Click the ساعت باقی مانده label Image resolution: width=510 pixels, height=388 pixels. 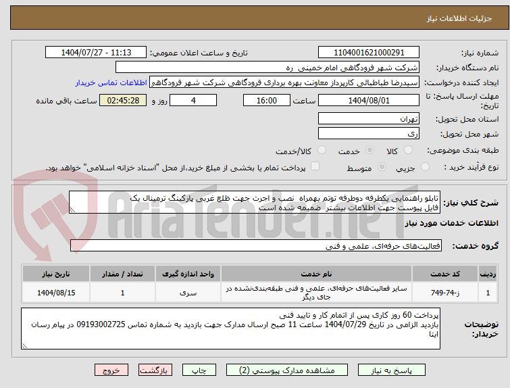(x=66, y=101)
